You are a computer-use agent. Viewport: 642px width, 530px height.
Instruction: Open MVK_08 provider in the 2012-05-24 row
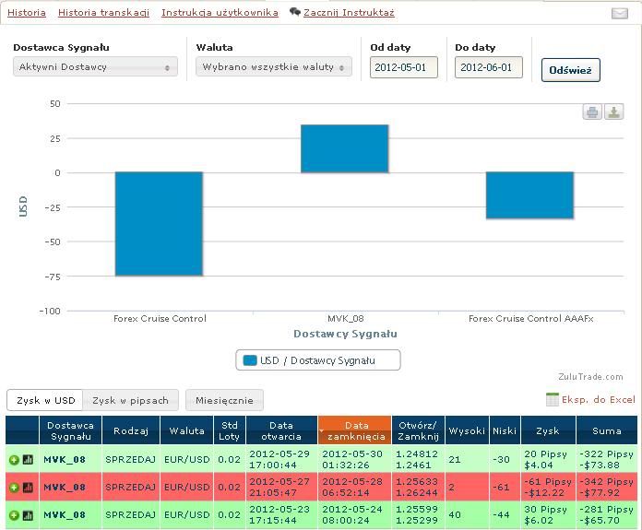pyautogui.click(x=65, y=515)
